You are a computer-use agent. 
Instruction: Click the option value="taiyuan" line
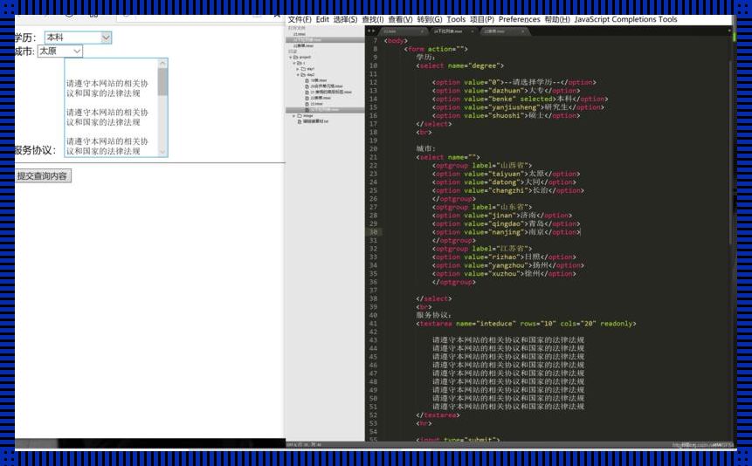pyautogui.click(x=506, y=174)
